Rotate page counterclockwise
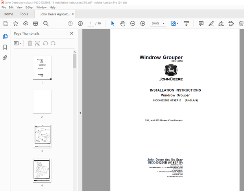The image size is (244, 191). tap(45, 43)
